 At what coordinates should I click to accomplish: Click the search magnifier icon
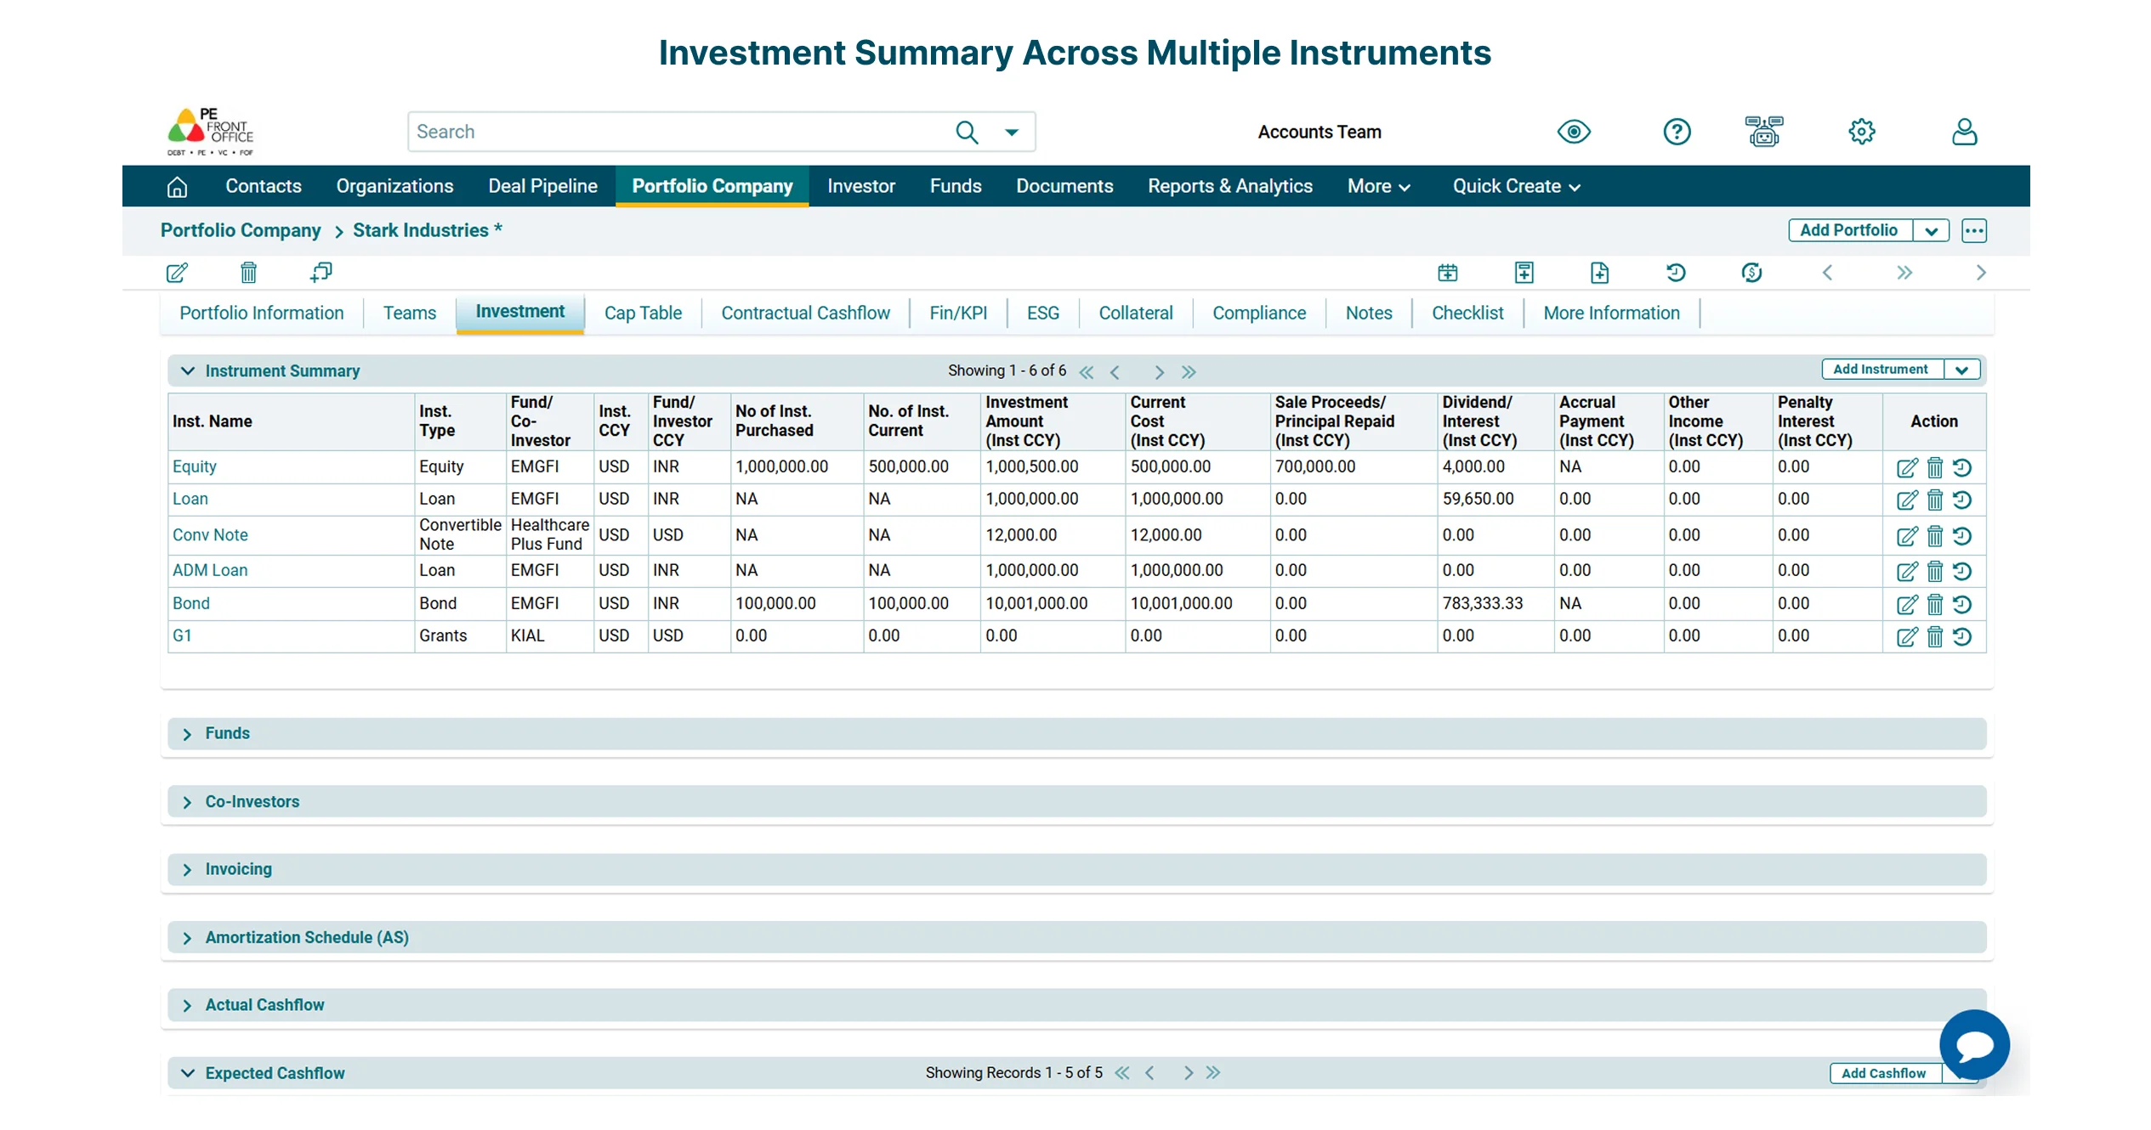(967, 132)
